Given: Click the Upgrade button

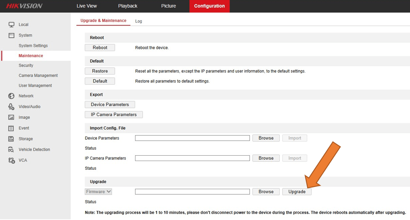Looking at the screenshot, I should (297, 192).
